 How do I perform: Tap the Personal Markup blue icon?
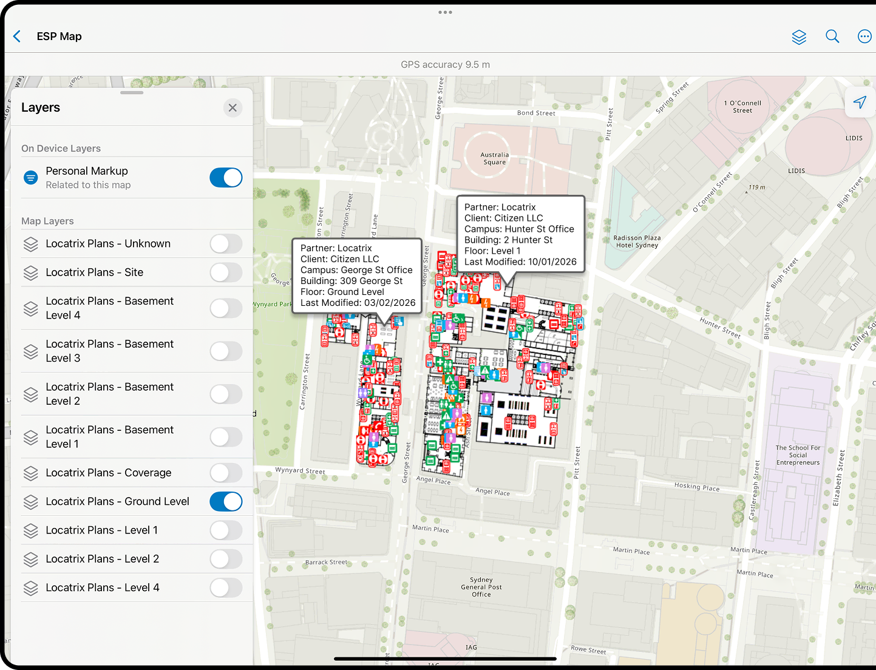coord(30,177)
